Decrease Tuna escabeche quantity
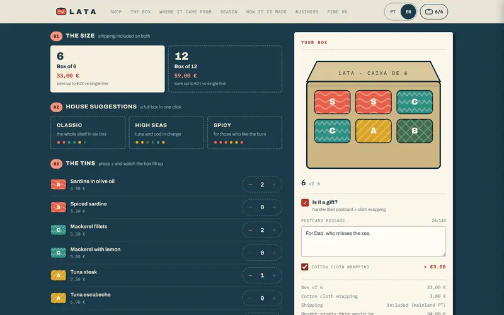Viewport: 504px width, 315px height. point(250,298)
